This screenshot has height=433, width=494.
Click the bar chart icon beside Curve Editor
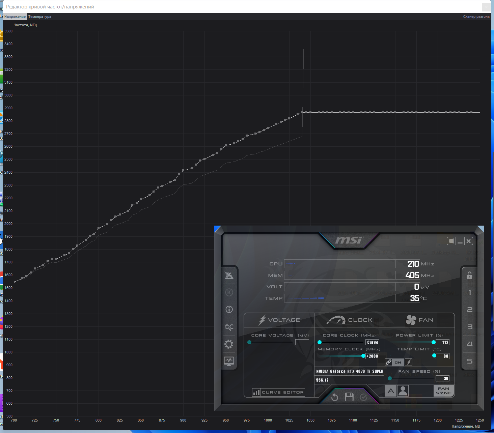coord(256,392)
